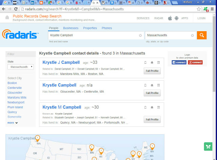This screenshot has height=160, width=217.
Task: Click the map pin showing 3
Action: click(x=139, y=155)
